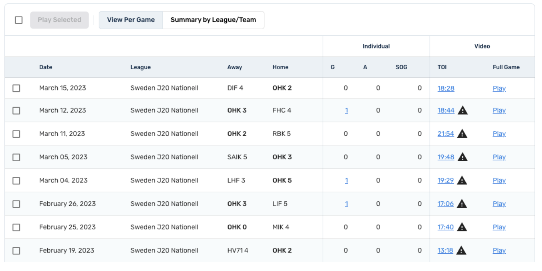
Task: Switch to Summary by League/Team tab
Action: point(213,20)
